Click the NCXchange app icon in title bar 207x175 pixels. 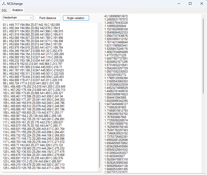(4, 4)
